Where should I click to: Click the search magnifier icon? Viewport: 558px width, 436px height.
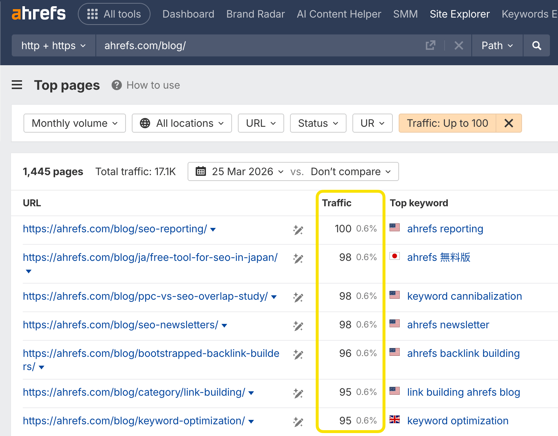point(536,45)
